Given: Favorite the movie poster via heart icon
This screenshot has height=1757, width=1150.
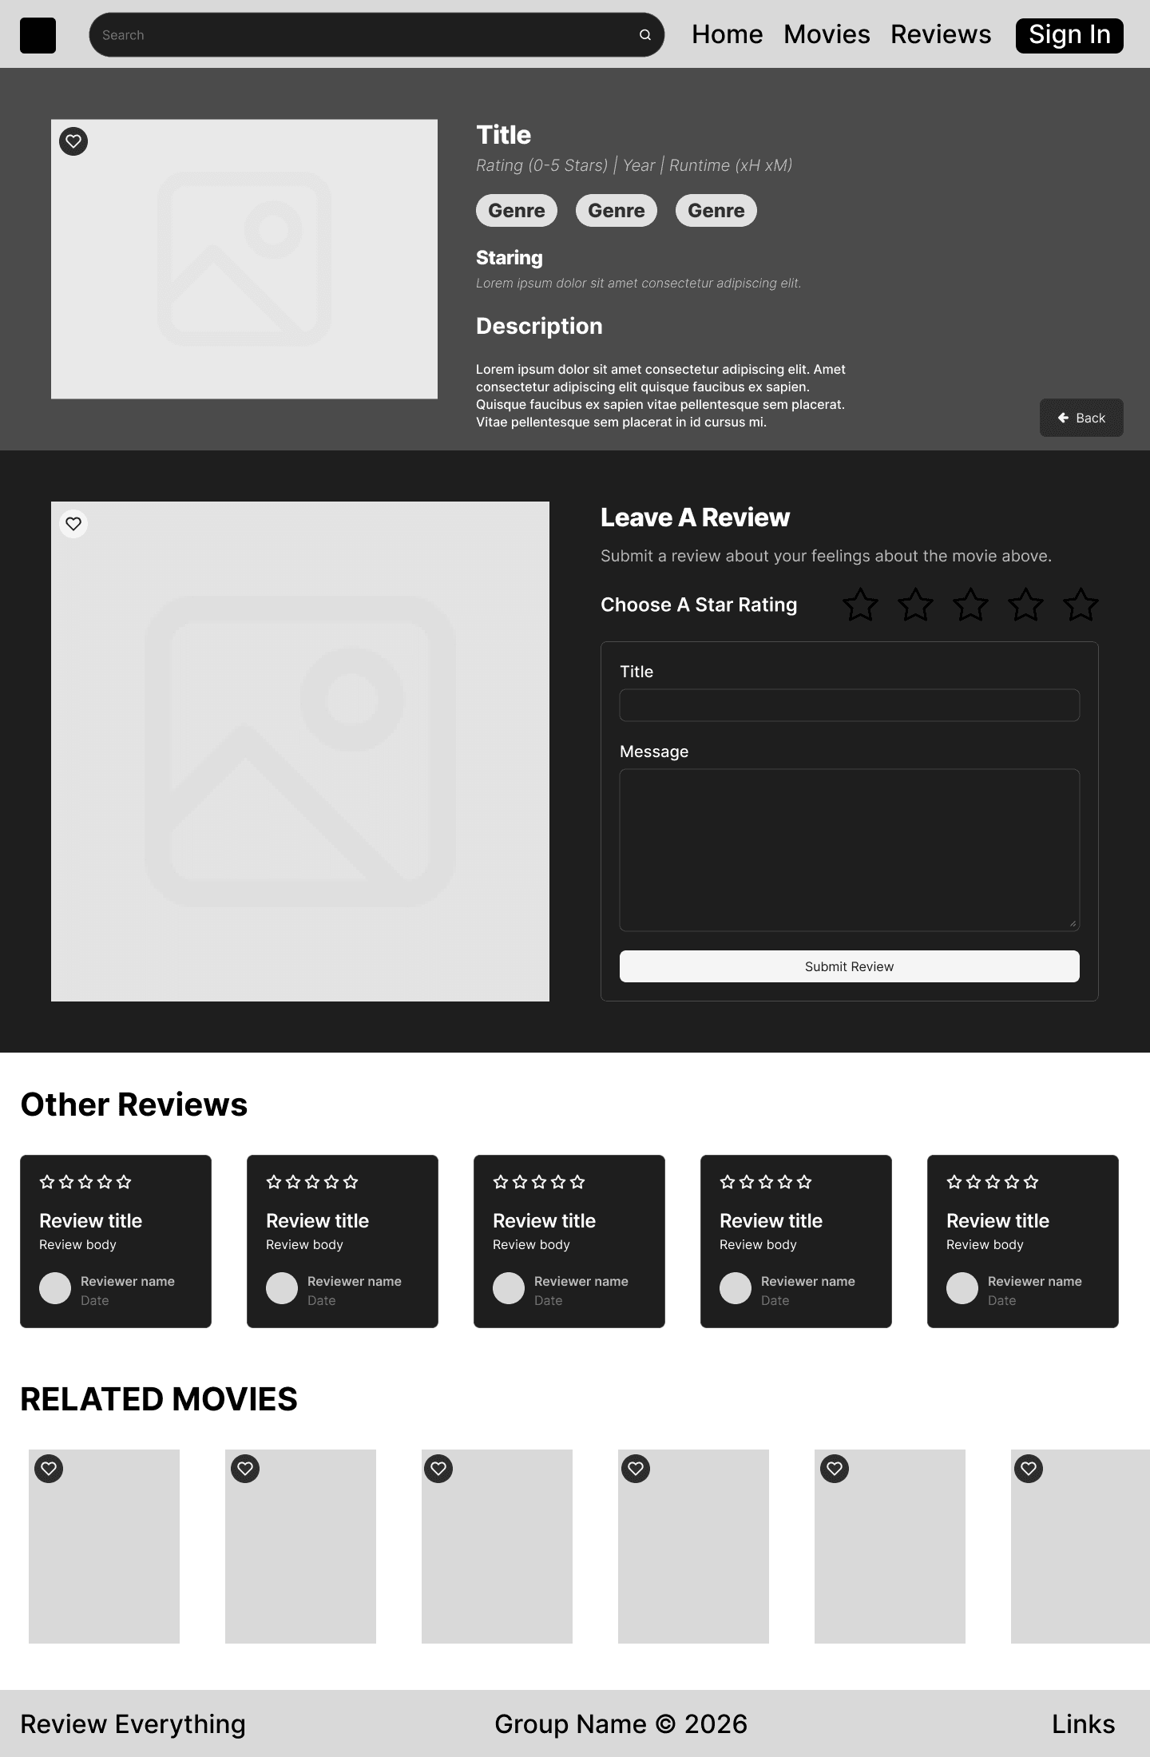Looking at the screenshot, I should coord(73,141).
